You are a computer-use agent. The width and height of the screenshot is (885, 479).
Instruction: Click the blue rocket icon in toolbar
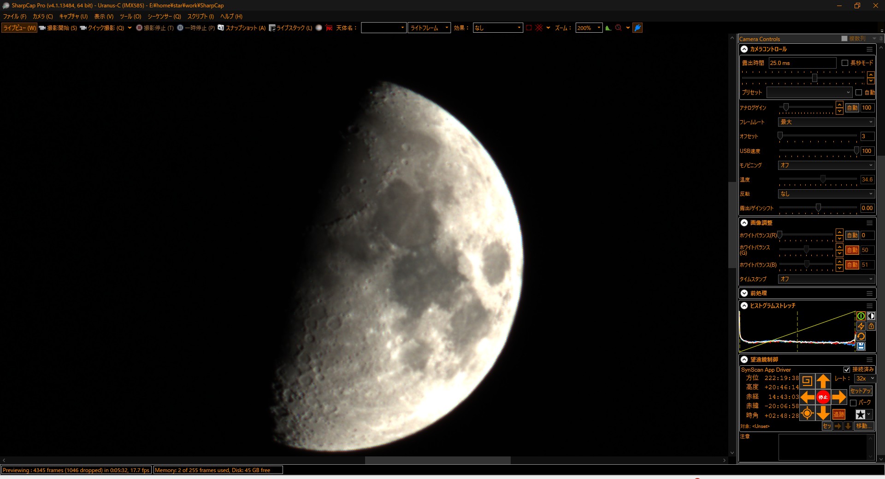(x=637, y=28)
